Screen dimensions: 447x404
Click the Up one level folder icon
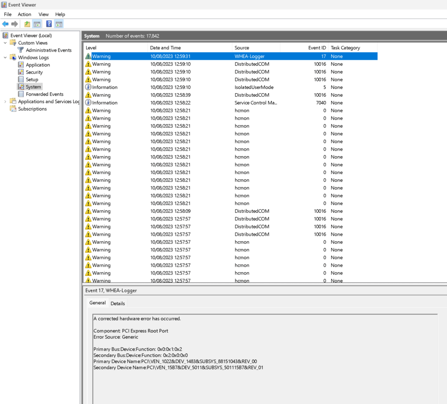[27, 24]
